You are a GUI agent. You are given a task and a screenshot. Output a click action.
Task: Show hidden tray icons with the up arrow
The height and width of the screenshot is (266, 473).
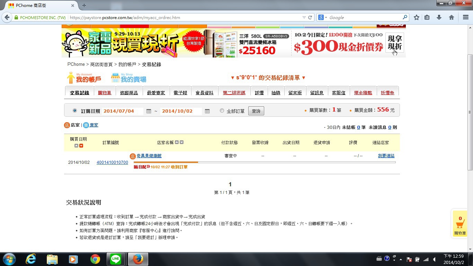(401, 259)
